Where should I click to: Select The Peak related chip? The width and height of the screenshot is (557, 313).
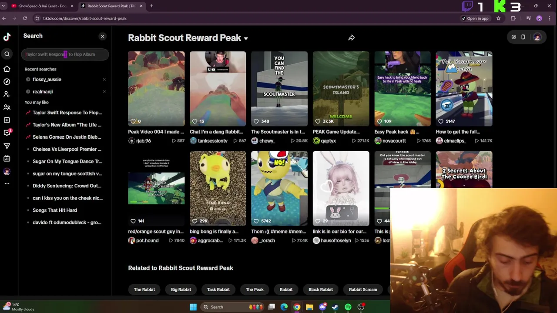[x=255, y=290]
